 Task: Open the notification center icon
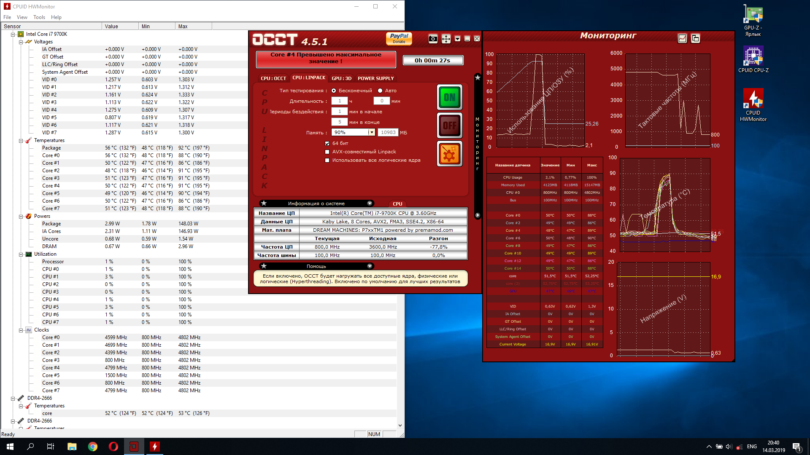tap(797, 447)
